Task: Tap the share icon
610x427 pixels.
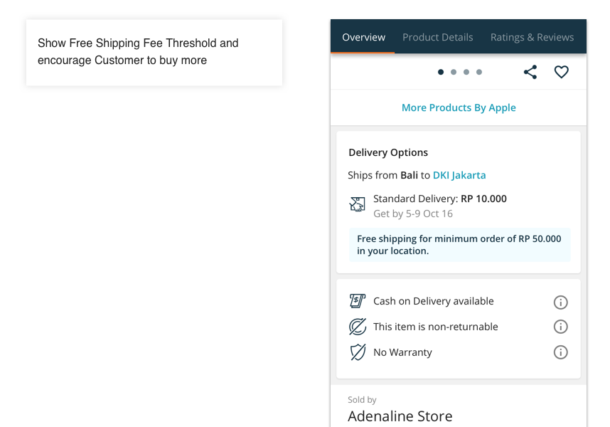Action: point(530,72)
